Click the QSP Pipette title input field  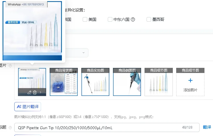click(x=107, y=127)
